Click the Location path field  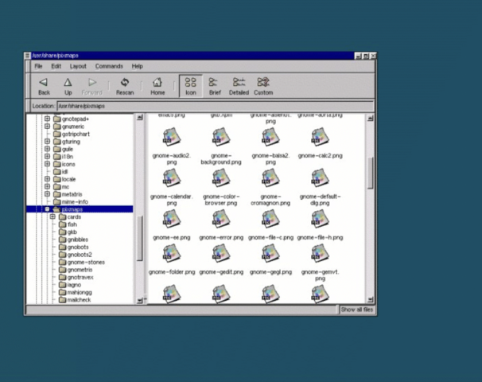click(x=216, y=106)
